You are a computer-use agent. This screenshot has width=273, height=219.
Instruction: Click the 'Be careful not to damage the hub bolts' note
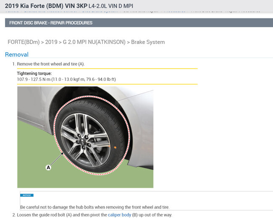95,207
